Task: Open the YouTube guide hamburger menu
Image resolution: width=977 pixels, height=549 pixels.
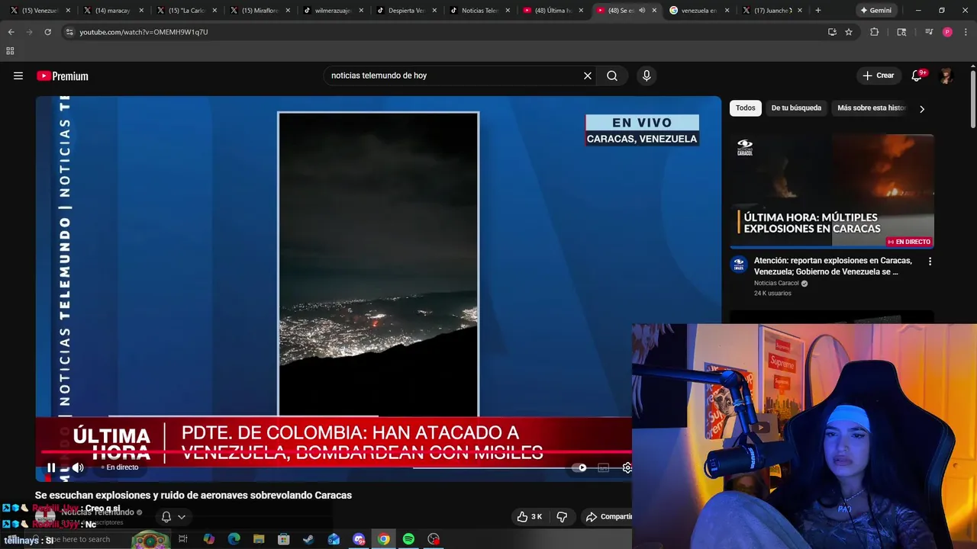Action: click(x=18, y=75)
